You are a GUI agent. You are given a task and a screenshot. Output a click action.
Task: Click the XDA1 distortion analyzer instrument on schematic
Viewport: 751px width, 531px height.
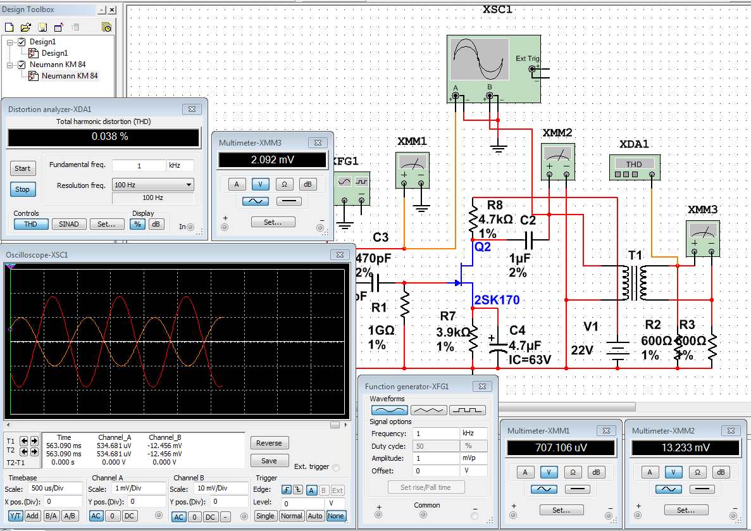635,165
